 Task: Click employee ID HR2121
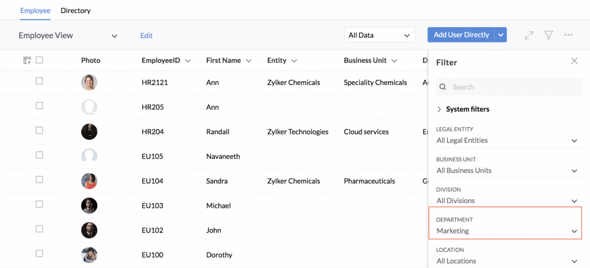pos(154,83)
